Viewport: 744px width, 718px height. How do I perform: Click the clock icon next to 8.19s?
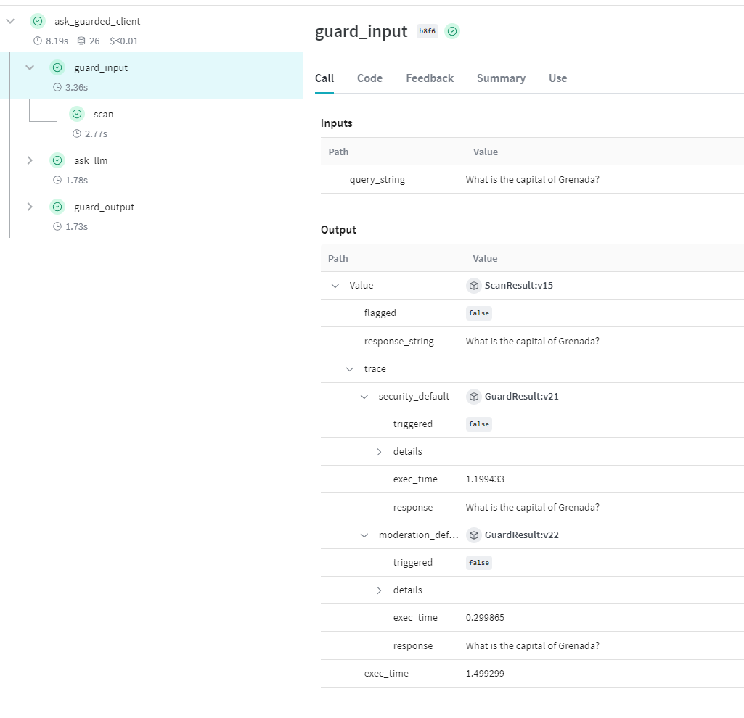coord(38,41)
